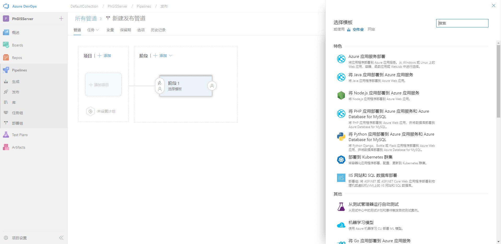501x244 pixels.
Task: Select the Kubernetes 群集 deployment template
Action: point(370,157)
